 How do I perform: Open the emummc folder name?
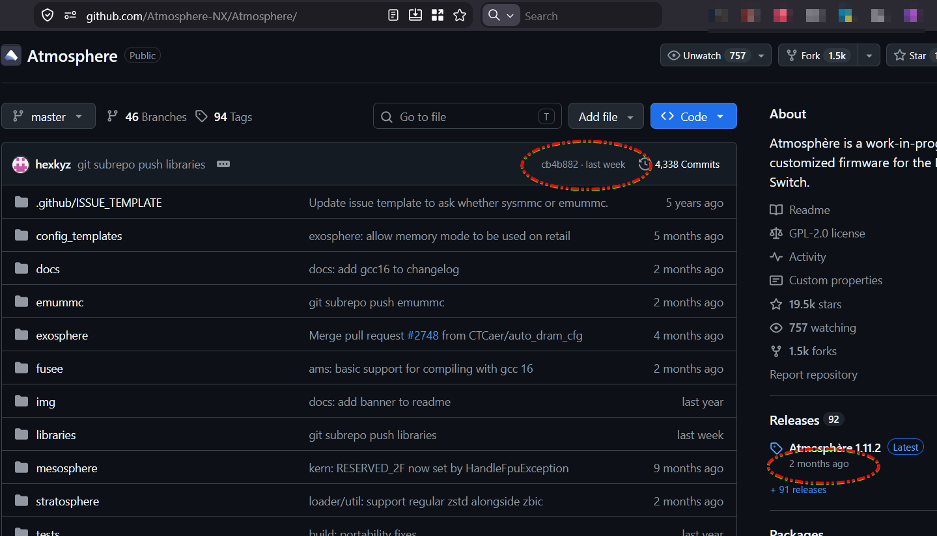tap(60, 302)
